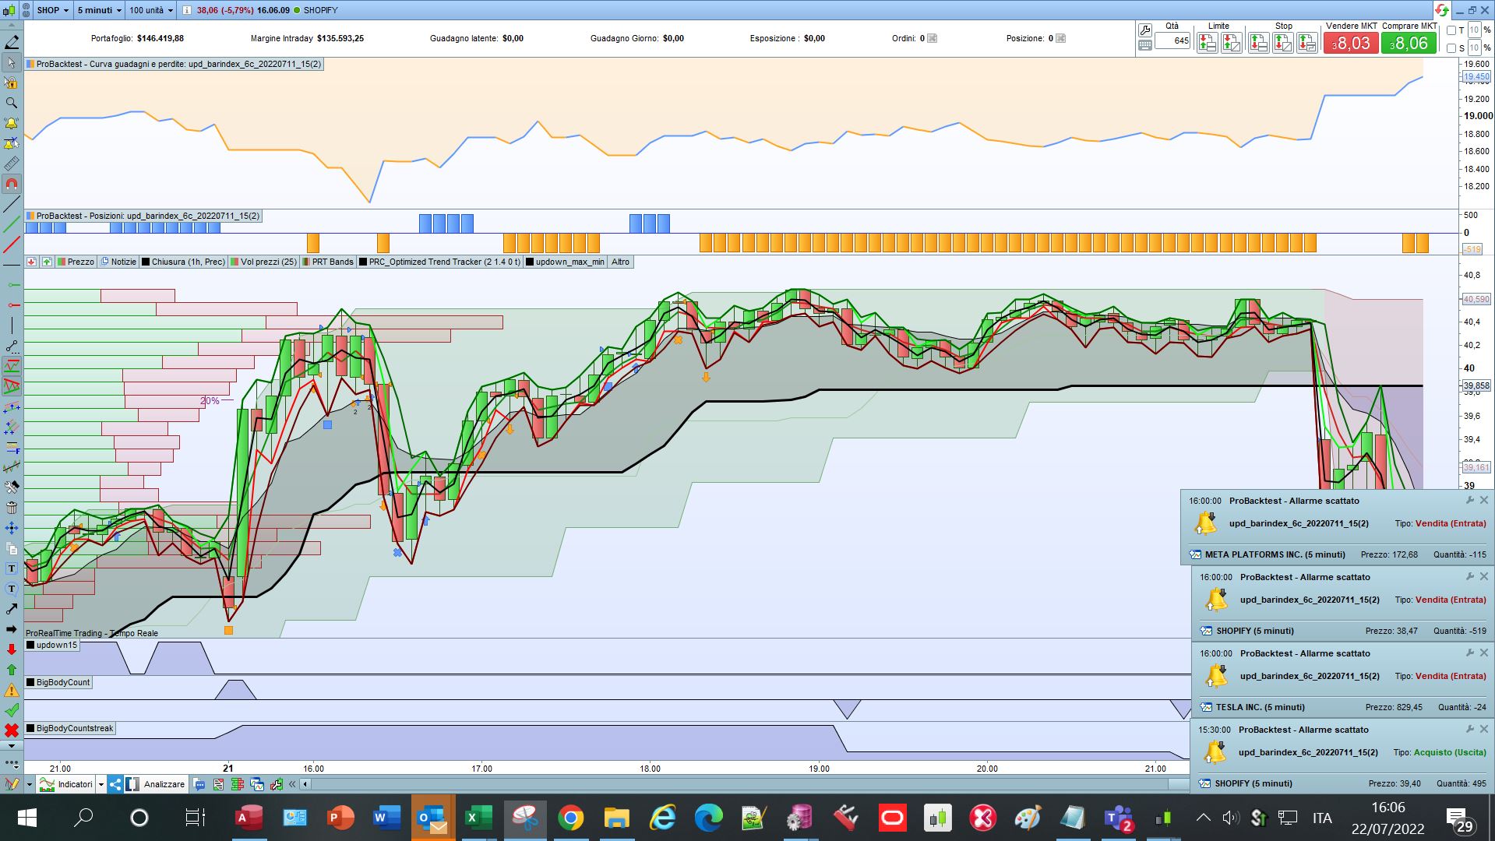Expand the sidebar tools down arrow
This screenshot has height=841, width=1495.
tap(12, 746)
